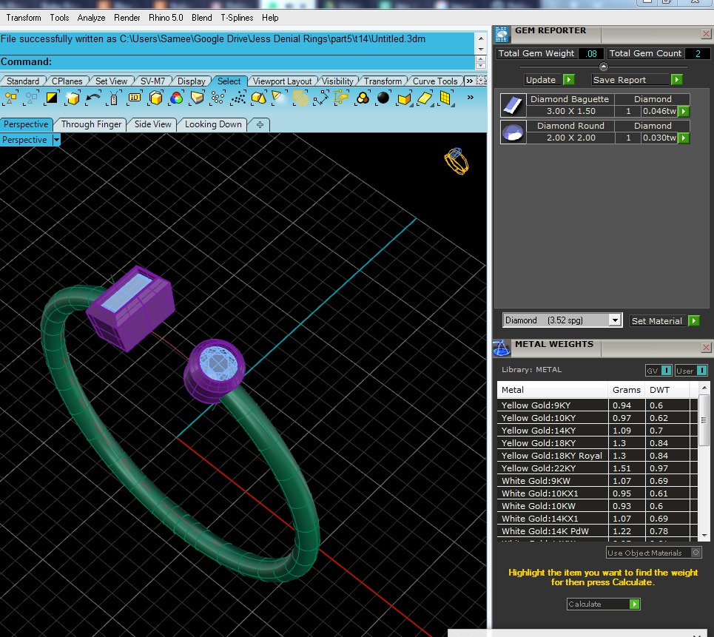Image resolution: width=714 pixels, height=637 pixels.
Task: Open the Curve Tools toolbar tab
Action: click(435, 81)
